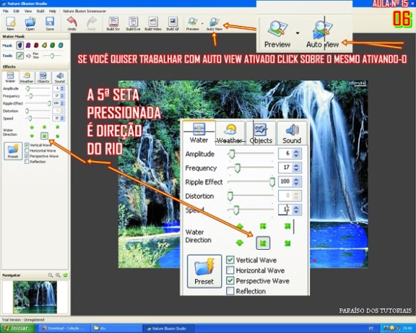Set water direction down in left panel
Image resolution: width=416 pixels, height=333 pixels.
(x=32, y=136)
